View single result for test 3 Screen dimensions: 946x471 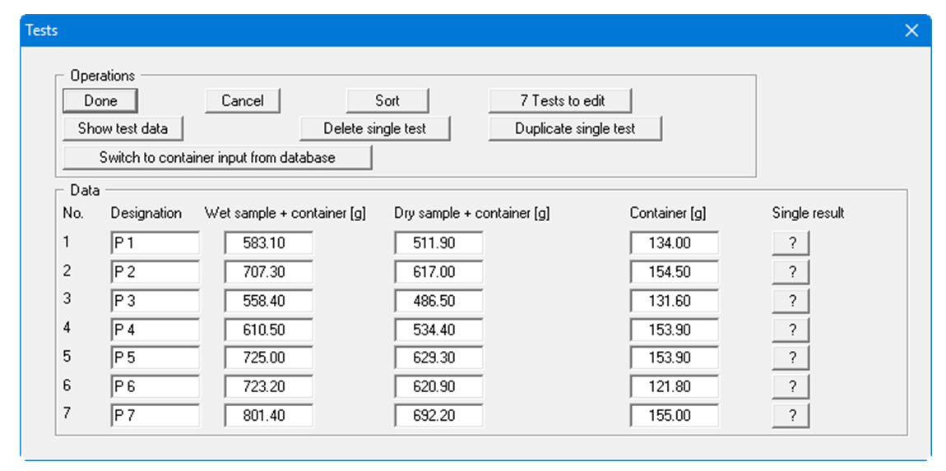(791, 301)
